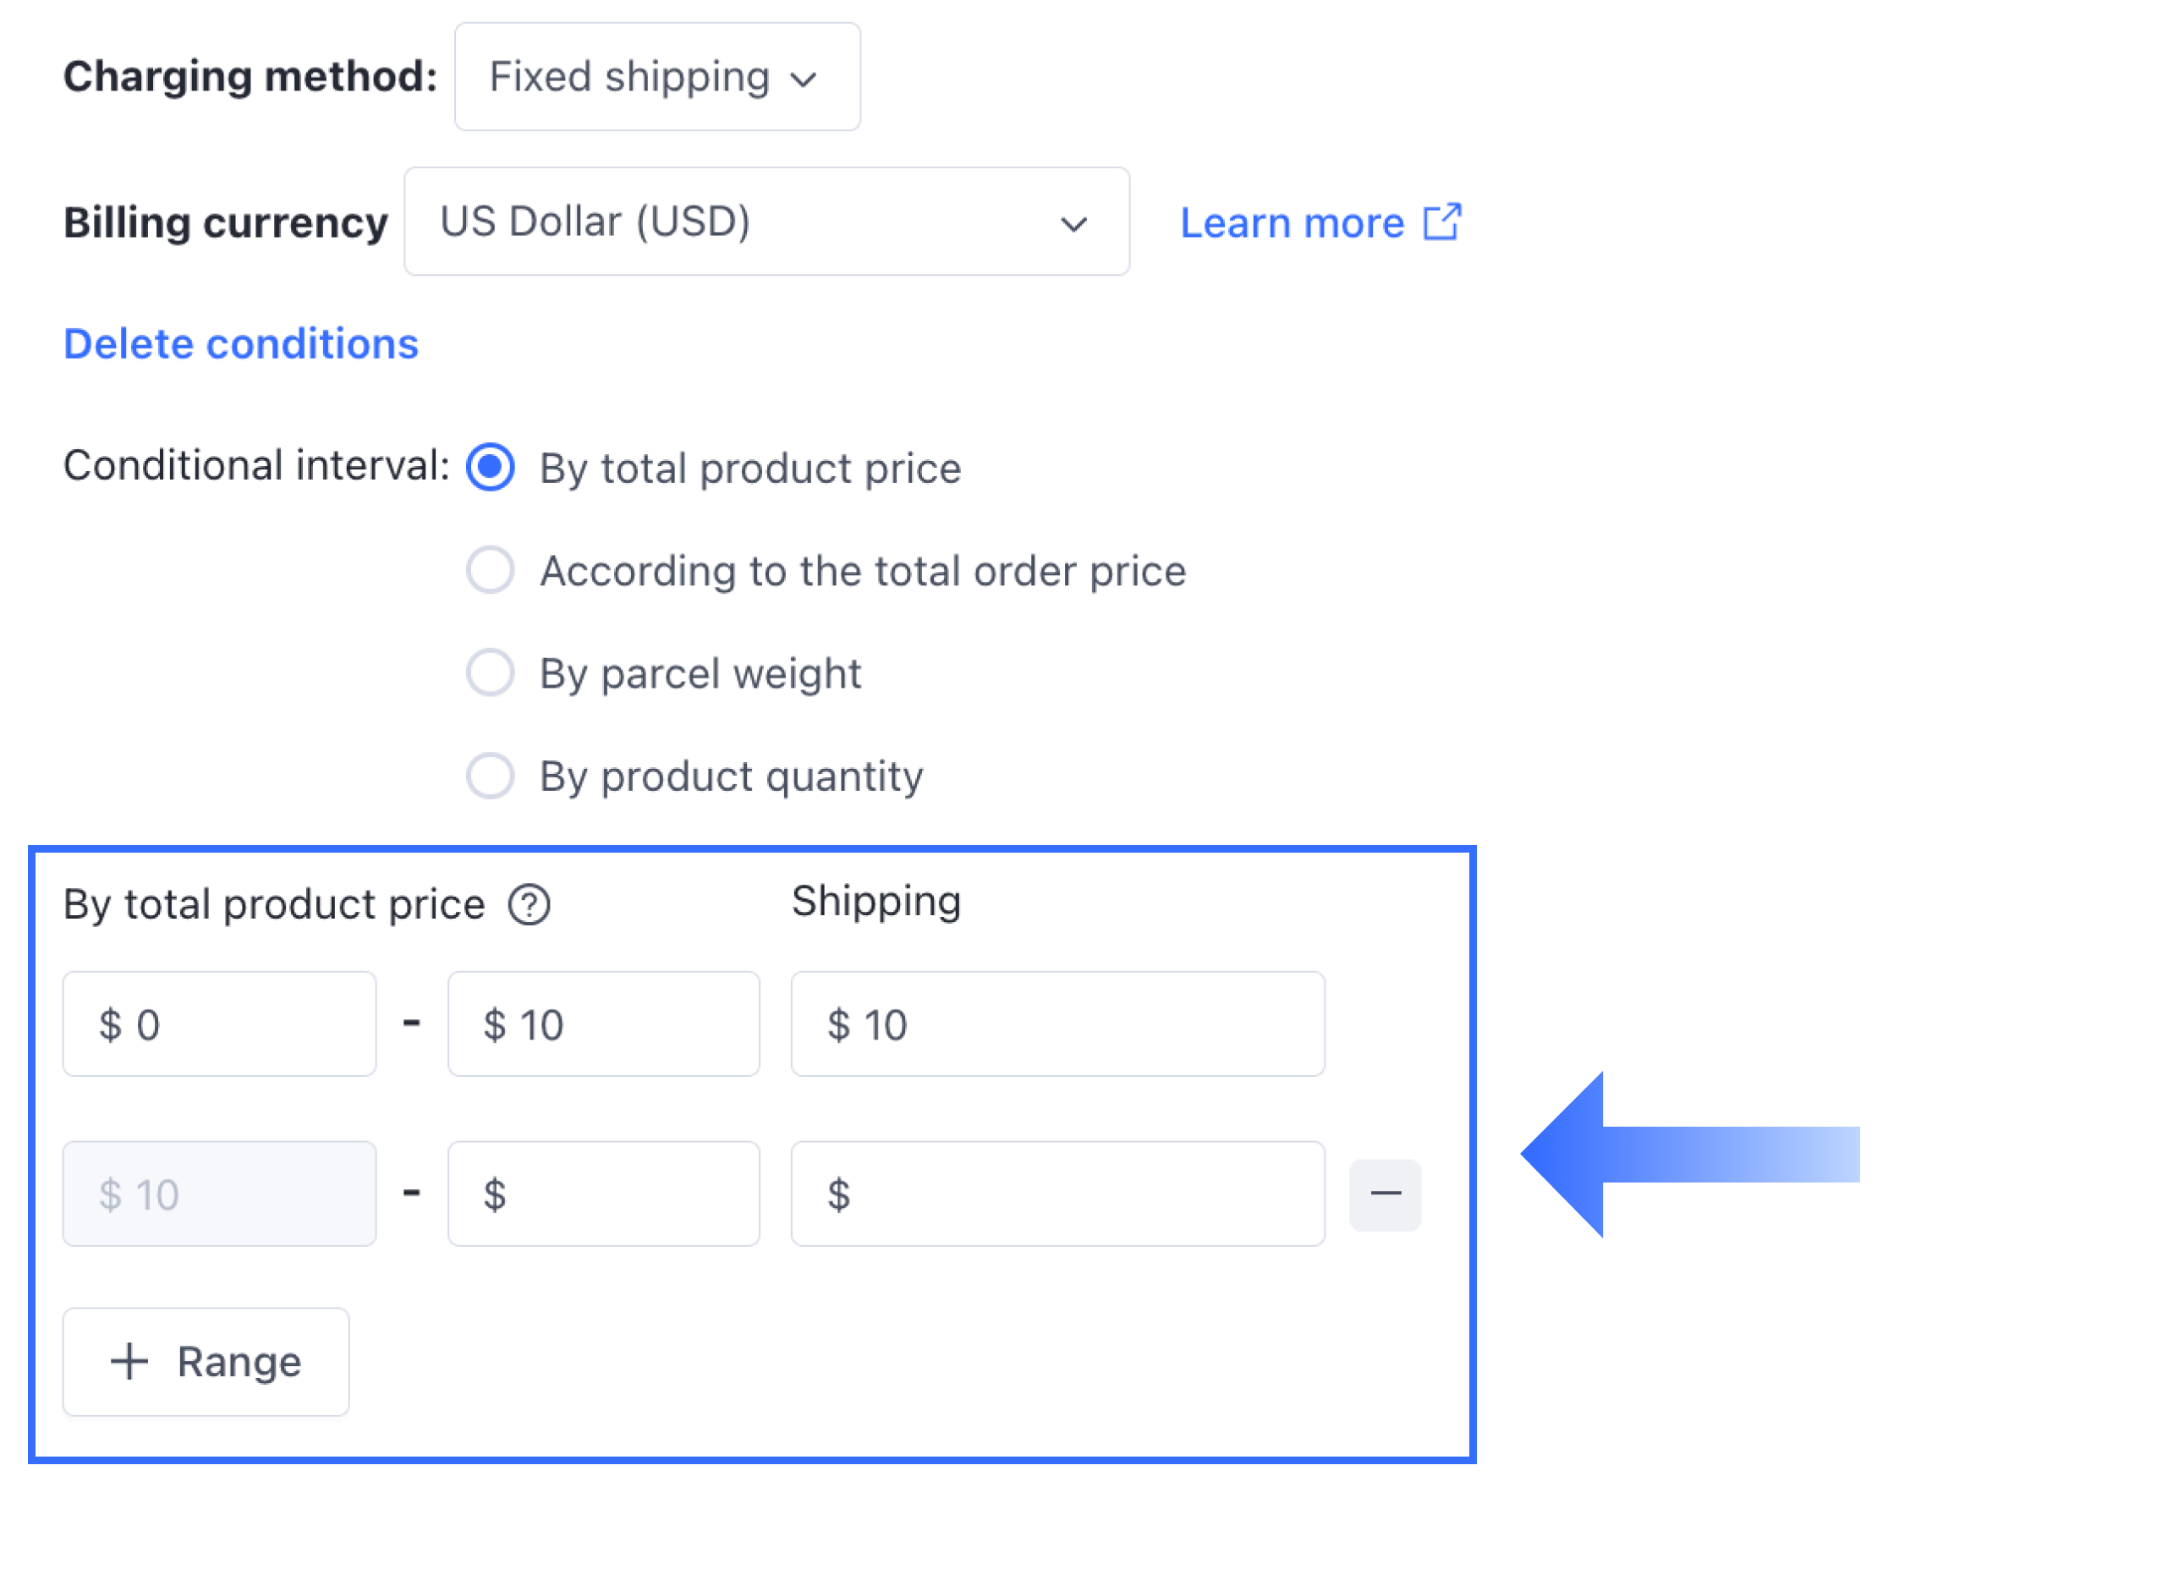Click the plus icon on Range button

coord(129,1362)
